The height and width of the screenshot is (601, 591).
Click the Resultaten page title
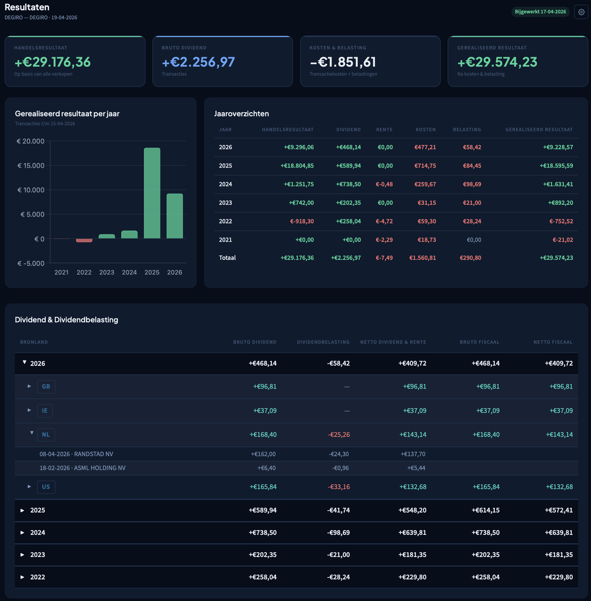27,7
